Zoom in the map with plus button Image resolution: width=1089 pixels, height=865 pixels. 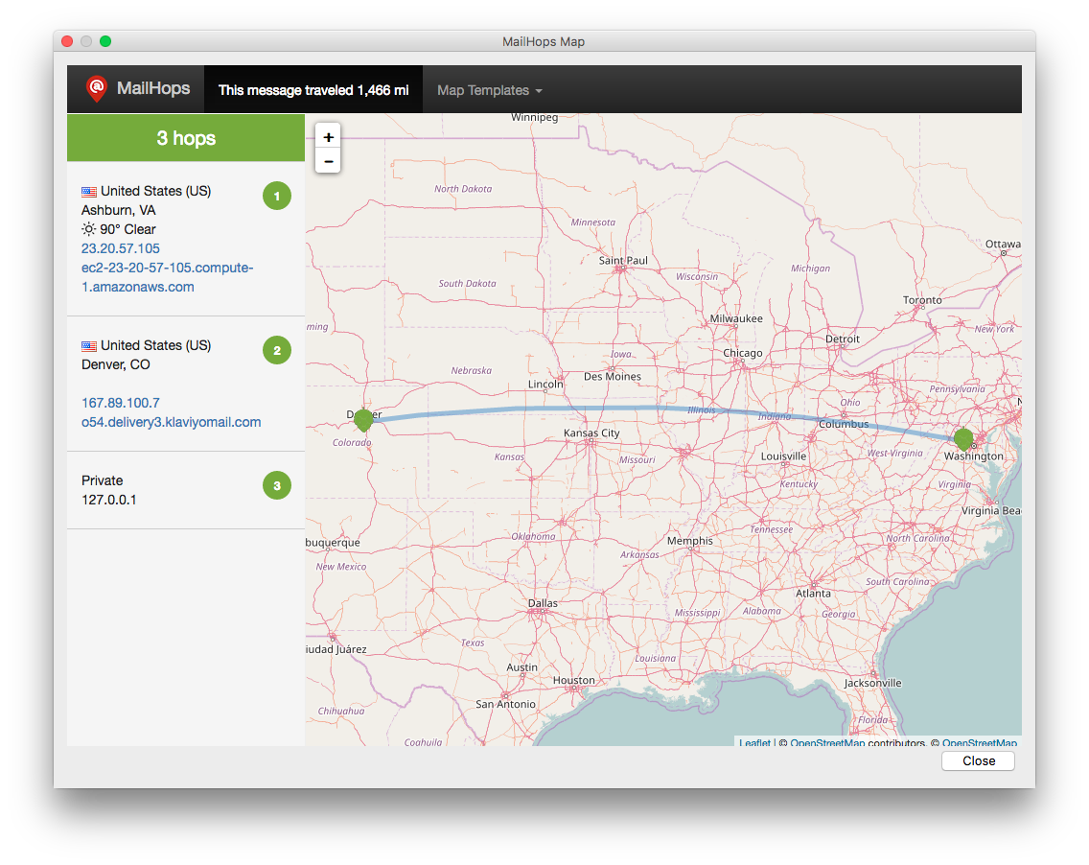(329, 137)
